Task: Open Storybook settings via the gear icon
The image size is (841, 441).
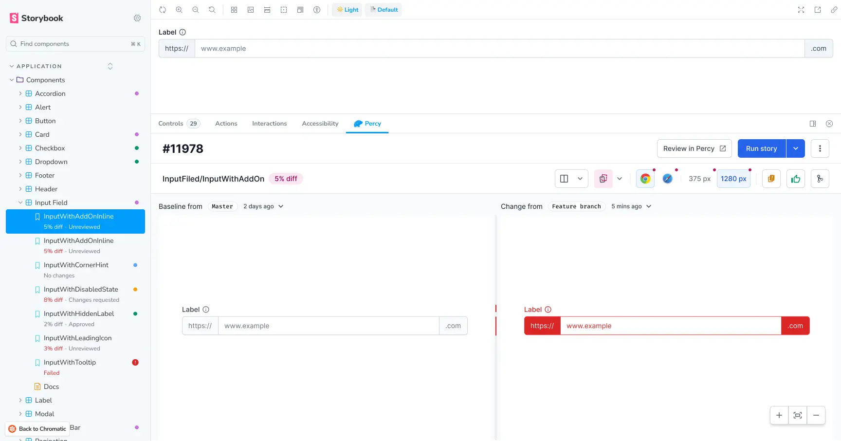Action: 137,18
